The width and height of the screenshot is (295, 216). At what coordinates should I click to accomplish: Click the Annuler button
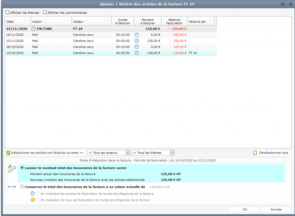point(276,210)
